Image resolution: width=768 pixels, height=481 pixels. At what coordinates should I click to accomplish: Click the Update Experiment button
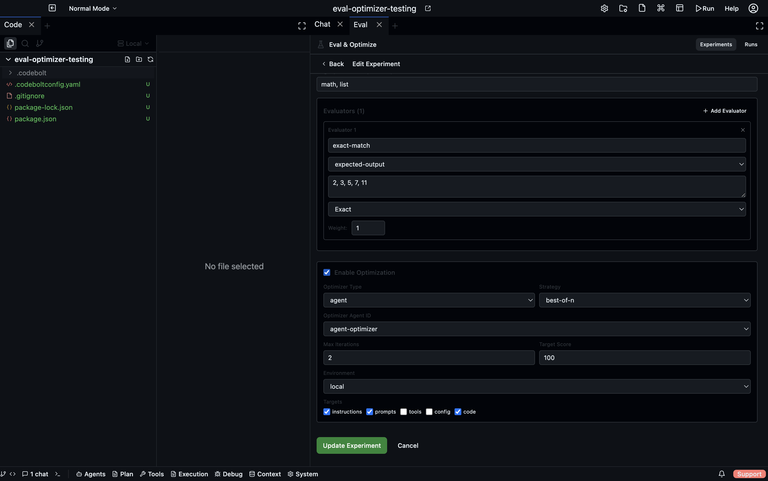pos(352,445)
